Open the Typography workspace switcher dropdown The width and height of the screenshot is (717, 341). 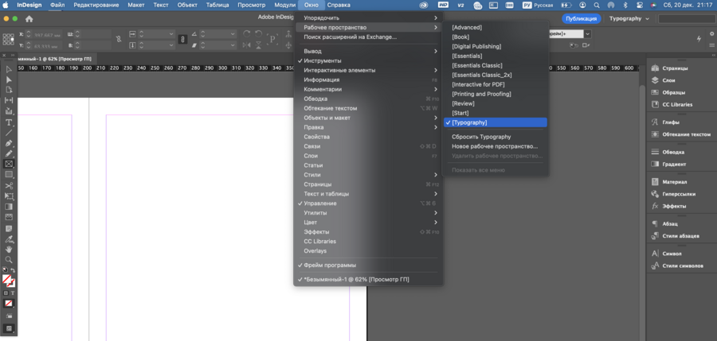click(629, 19)
